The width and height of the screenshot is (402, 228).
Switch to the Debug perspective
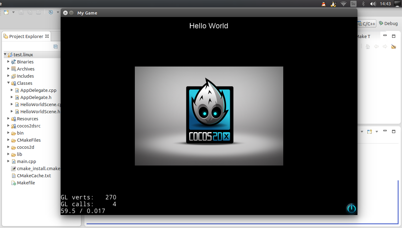pyautogui.click(x=388, y=24)
